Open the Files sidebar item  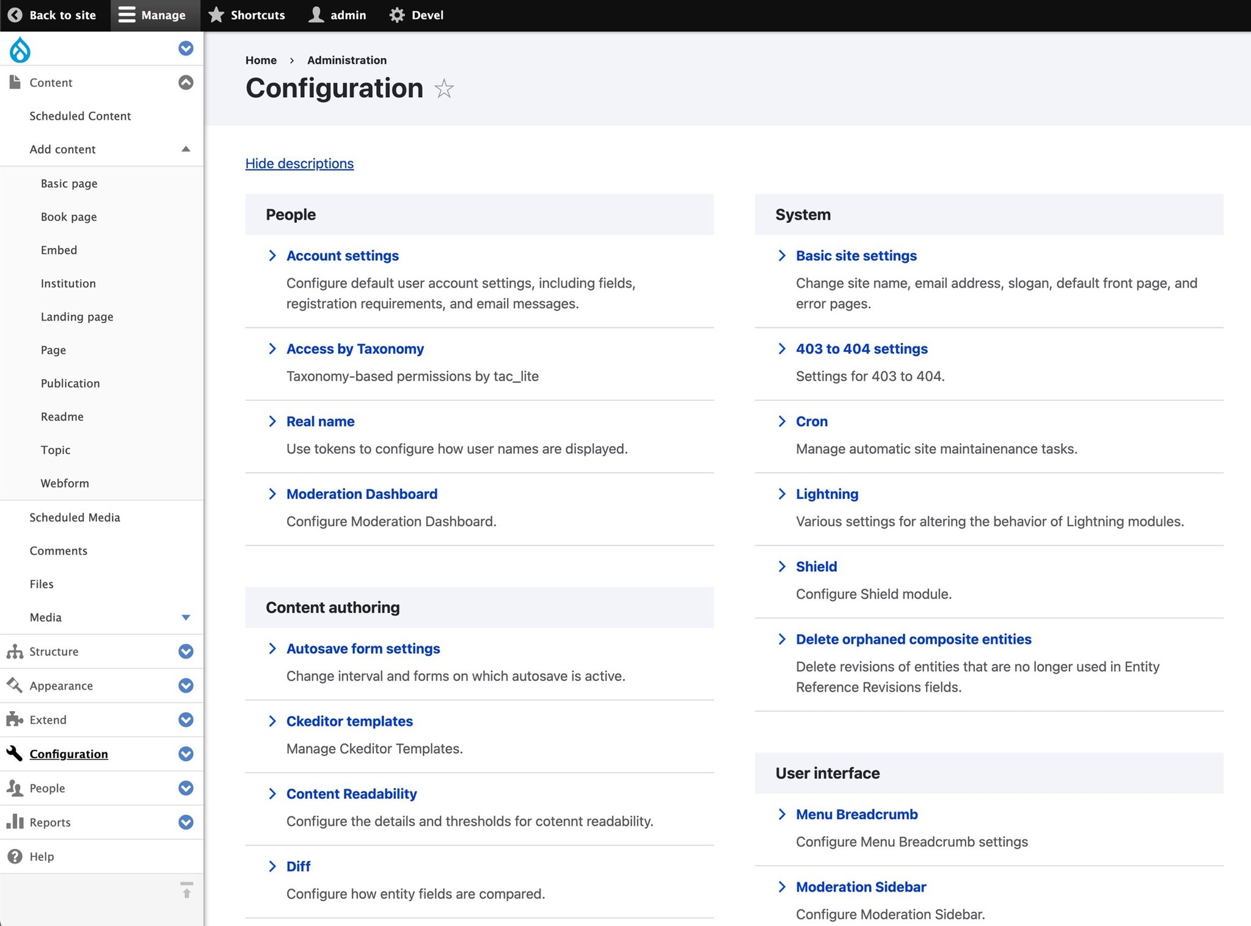[42, 584]
